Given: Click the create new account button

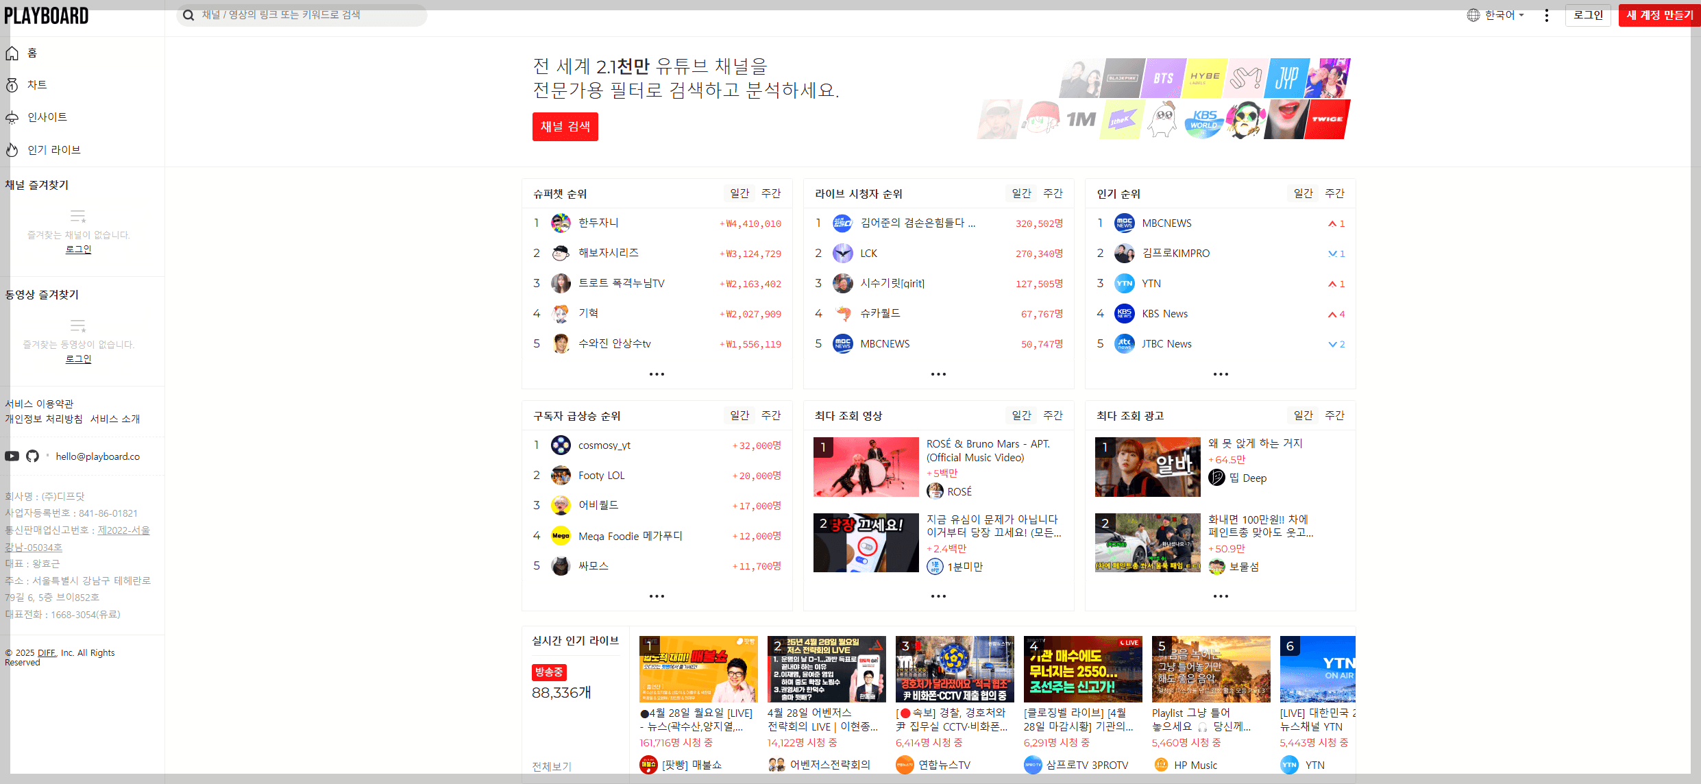Looking at the screenshot, I should (1659, 15).
